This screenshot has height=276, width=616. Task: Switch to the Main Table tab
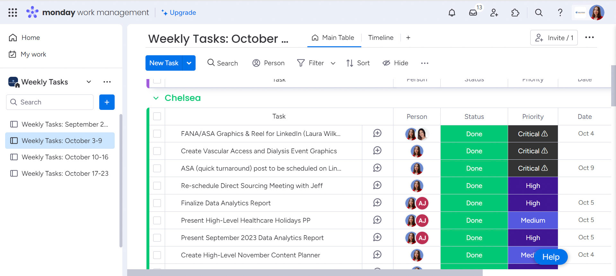333,38
